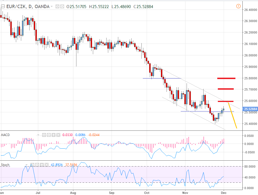Click the Jul label on time axis
The height and width of the screenshot is (195, 258).
tap(38, 193)
